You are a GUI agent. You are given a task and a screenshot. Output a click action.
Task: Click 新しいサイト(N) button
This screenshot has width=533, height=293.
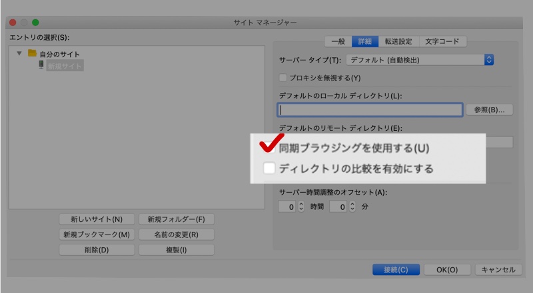[x=97, y=219]
